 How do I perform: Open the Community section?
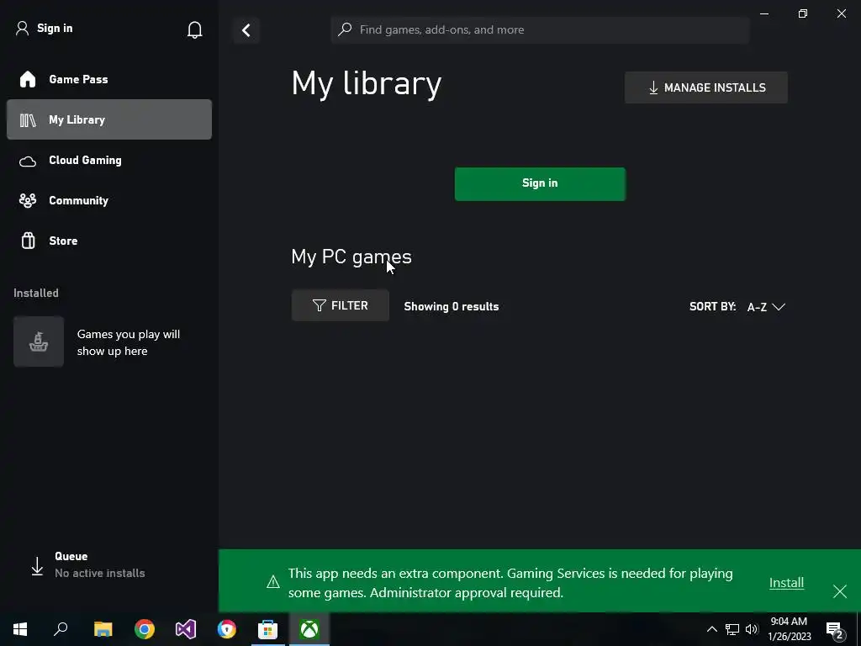[x=109, y=200]
